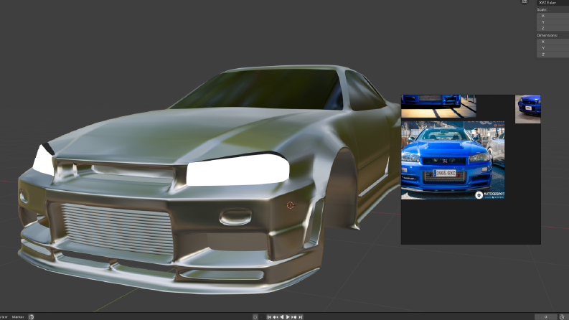This screenshot has height=320, width=569.
Task: Click the Scale Y field
Action: pyautogui.click(x=552, y=22)
